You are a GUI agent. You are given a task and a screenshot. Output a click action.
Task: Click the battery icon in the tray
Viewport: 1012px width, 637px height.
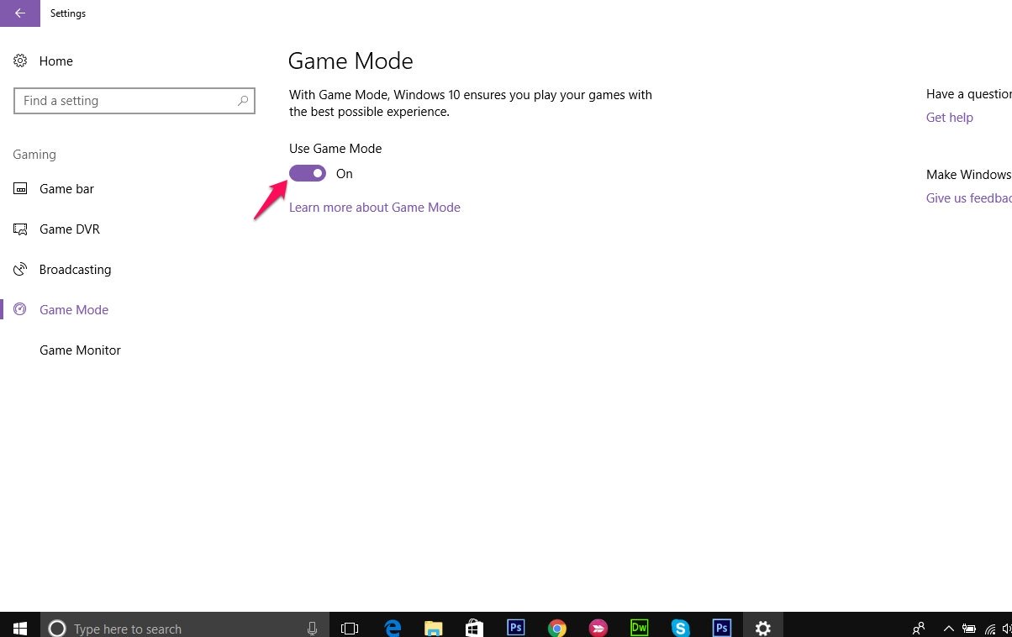pyautogui.click(x=968, y=628)
